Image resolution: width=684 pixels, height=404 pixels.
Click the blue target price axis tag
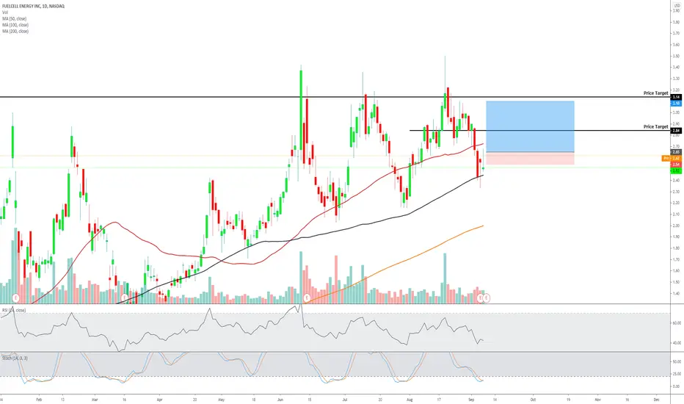[676, 103]
